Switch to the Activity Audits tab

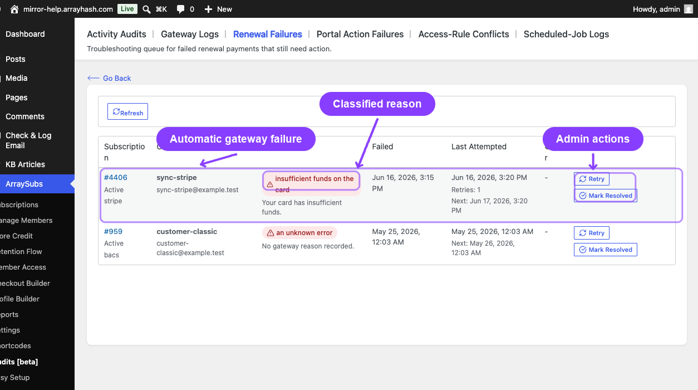116,34
